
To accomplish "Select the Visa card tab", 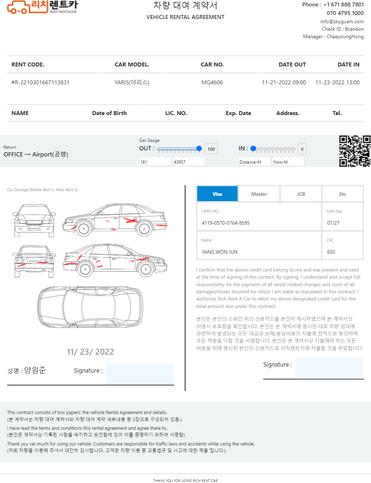I will pos(217,194).
